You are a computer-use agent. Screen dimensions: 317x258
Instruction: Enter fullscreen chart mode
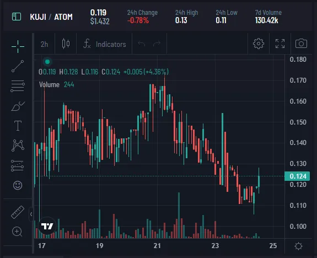click(x=280, y=44)
